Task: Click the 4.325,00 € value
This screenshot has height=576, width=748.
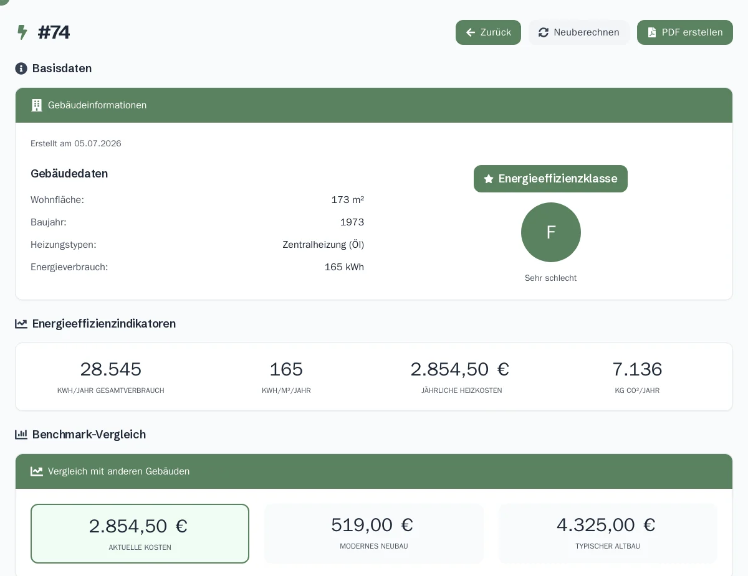Action: (606, 525)
